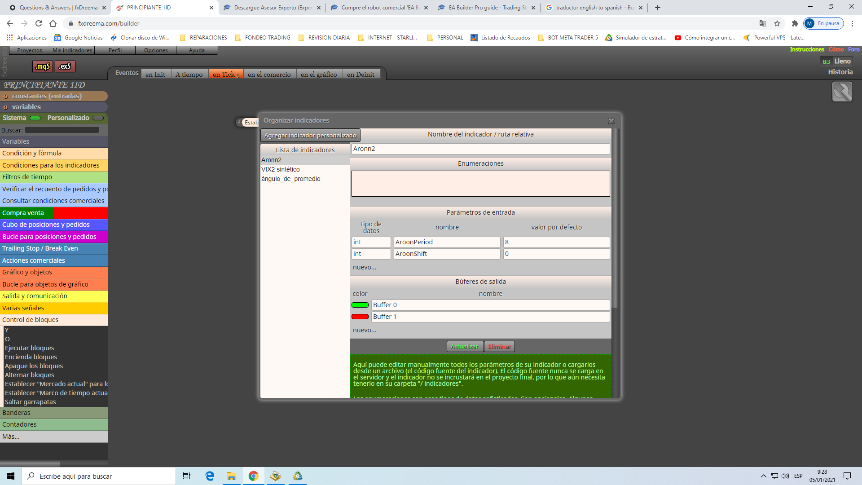Open En pausa profile button
Screen dimensions: 862x485
point(823,23)
